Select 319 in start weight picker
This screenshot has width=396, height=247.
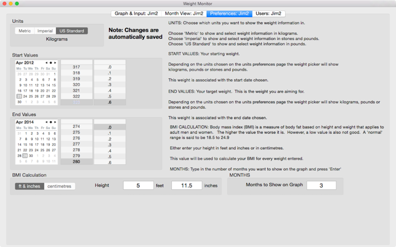tap(76, 79)
